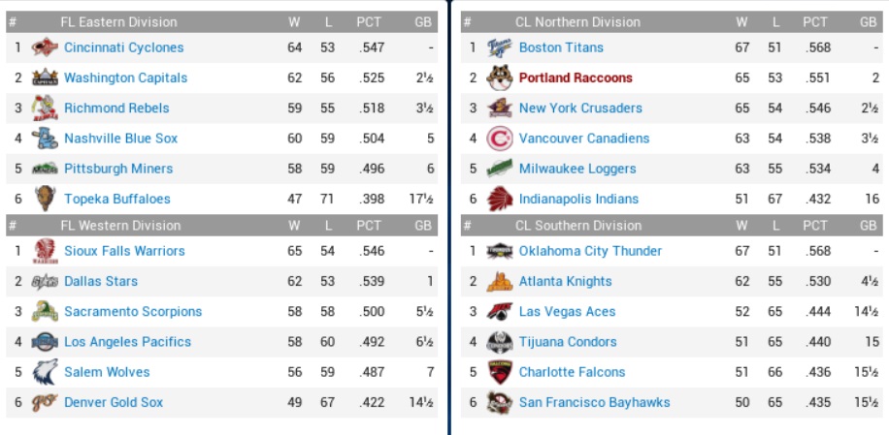Image resolution: width=889 pixels, height=435 pixels.
Task: Click the Cincinnati Cyclones team logo
Action: tap(45, 47)
